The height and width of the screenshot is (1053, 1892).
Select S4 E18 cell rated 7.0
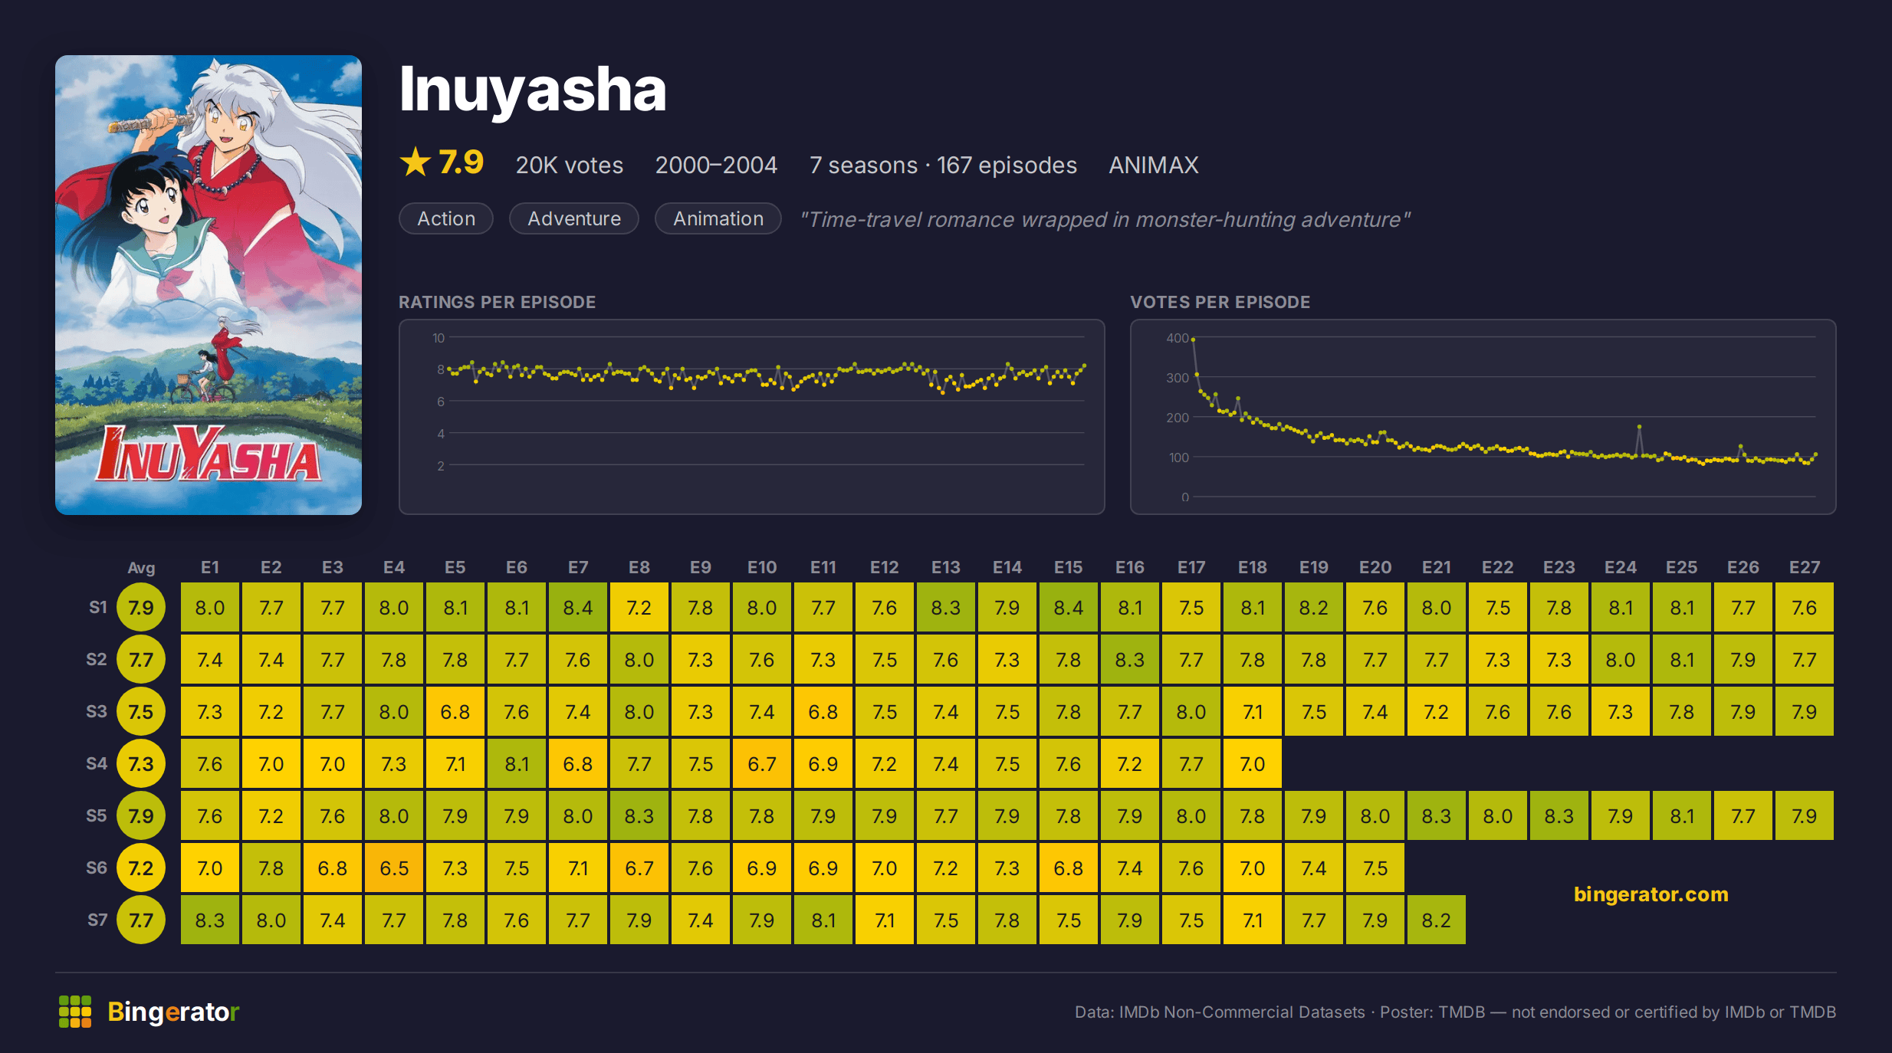(1253, 764)
